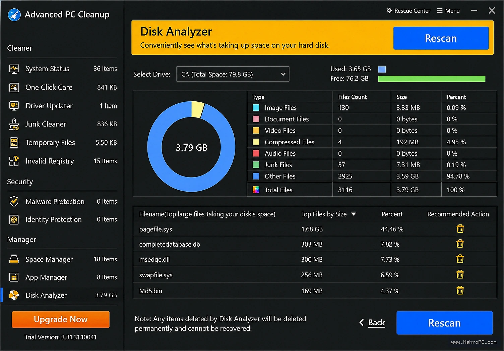
Task: Click the bottom Rescan button
Action: [x=444, y=323]
